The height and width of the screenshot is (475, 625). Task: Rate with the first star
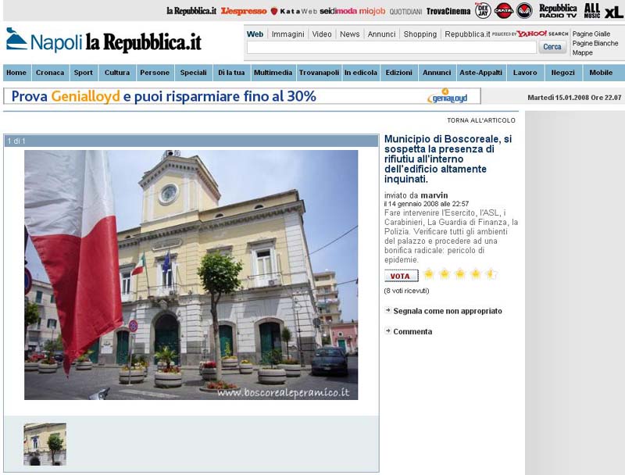pos(429,274)
